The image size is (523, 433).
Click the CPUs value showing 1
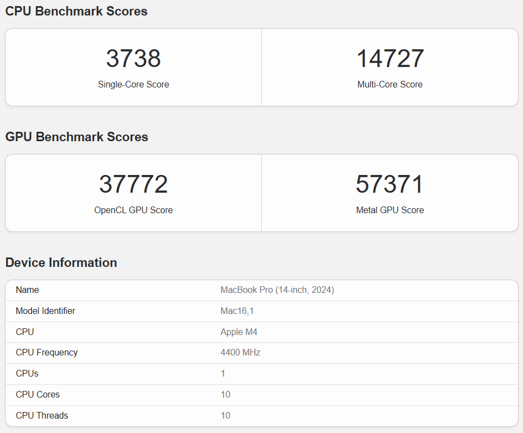click(222, 374)
